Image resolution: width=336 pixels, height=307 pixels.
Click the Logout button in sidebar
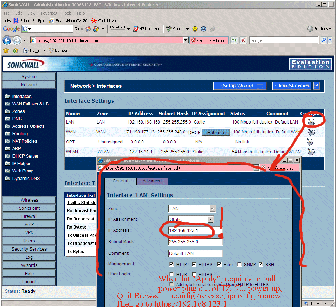coord(29,281)
